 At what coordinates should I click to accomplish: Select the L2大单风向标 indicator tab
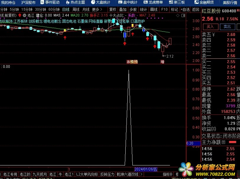pos(87,174)
